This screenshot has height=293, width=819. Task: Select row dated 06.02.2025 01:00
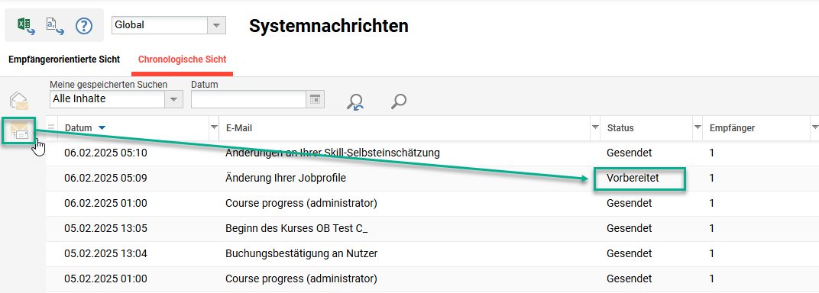432,203
